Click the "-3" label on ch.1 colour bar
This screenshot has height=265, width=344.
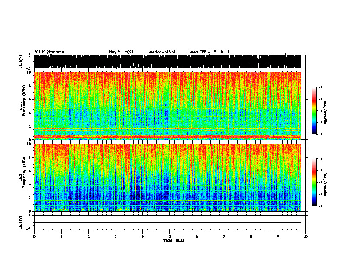tap(321, 87)
